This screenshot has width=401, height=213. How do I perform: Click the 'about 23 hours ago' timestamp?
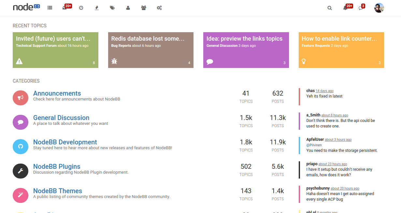click(x=333, y=164)
